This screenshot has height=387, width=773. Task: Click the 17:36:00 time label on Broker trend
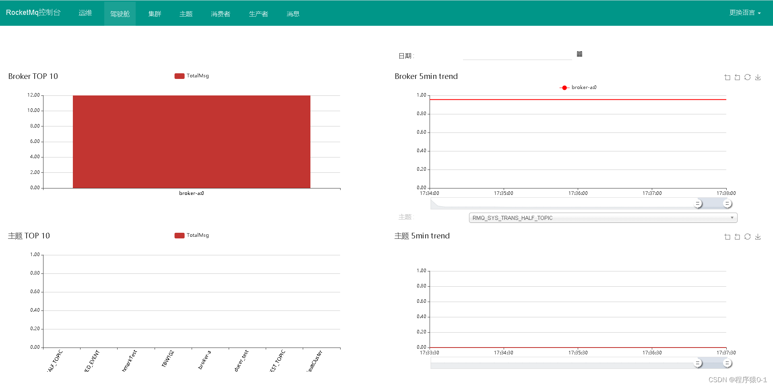coord(578,193)
